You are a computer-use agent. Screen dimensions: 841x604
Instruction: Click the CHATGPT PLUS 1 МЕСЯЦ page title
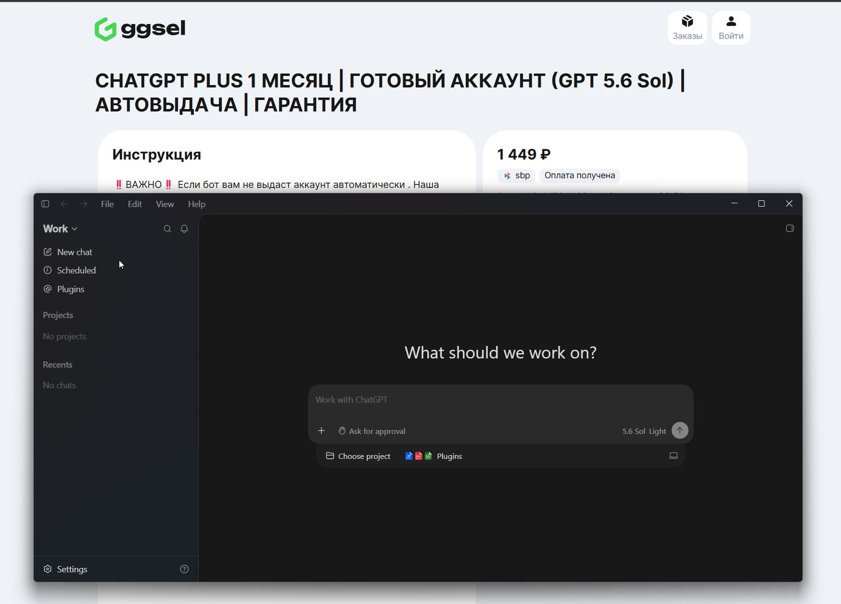[390, 93]
